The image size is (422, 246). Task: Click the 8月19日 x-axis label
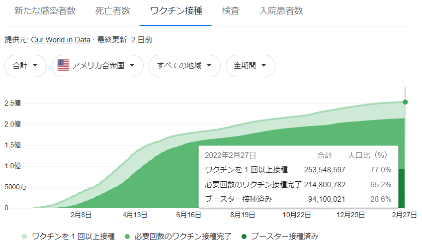(x=243, y=215)
